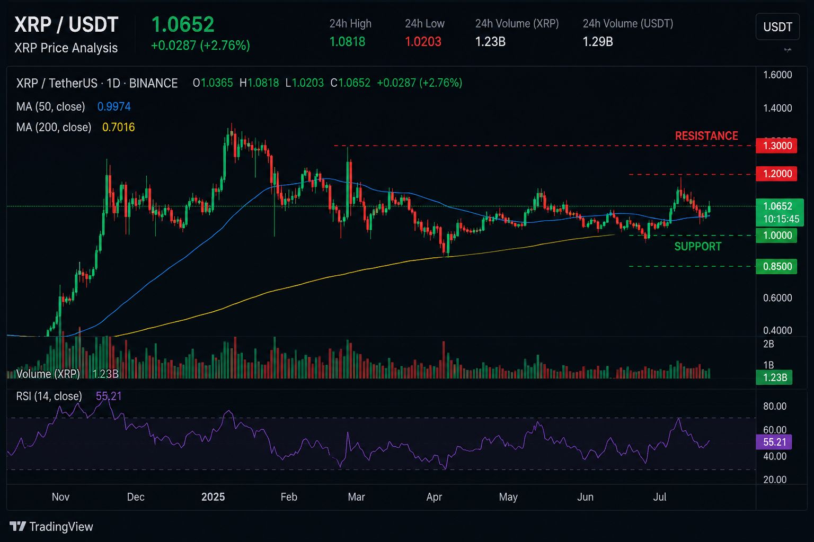This screenshot has height=542, width=814.
Task: Open the TradingView logo link
Action: (x=51, y=527)
